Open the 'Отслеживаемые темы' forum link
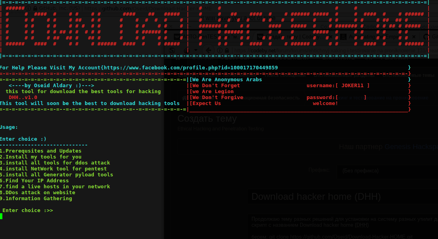This screenshot has width=438, height=239. pos(409,75)
